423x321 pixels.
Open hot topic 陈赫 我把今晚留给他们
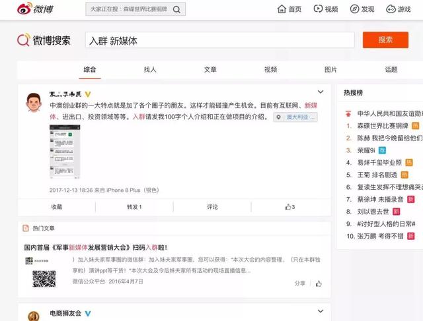[390, 138]
